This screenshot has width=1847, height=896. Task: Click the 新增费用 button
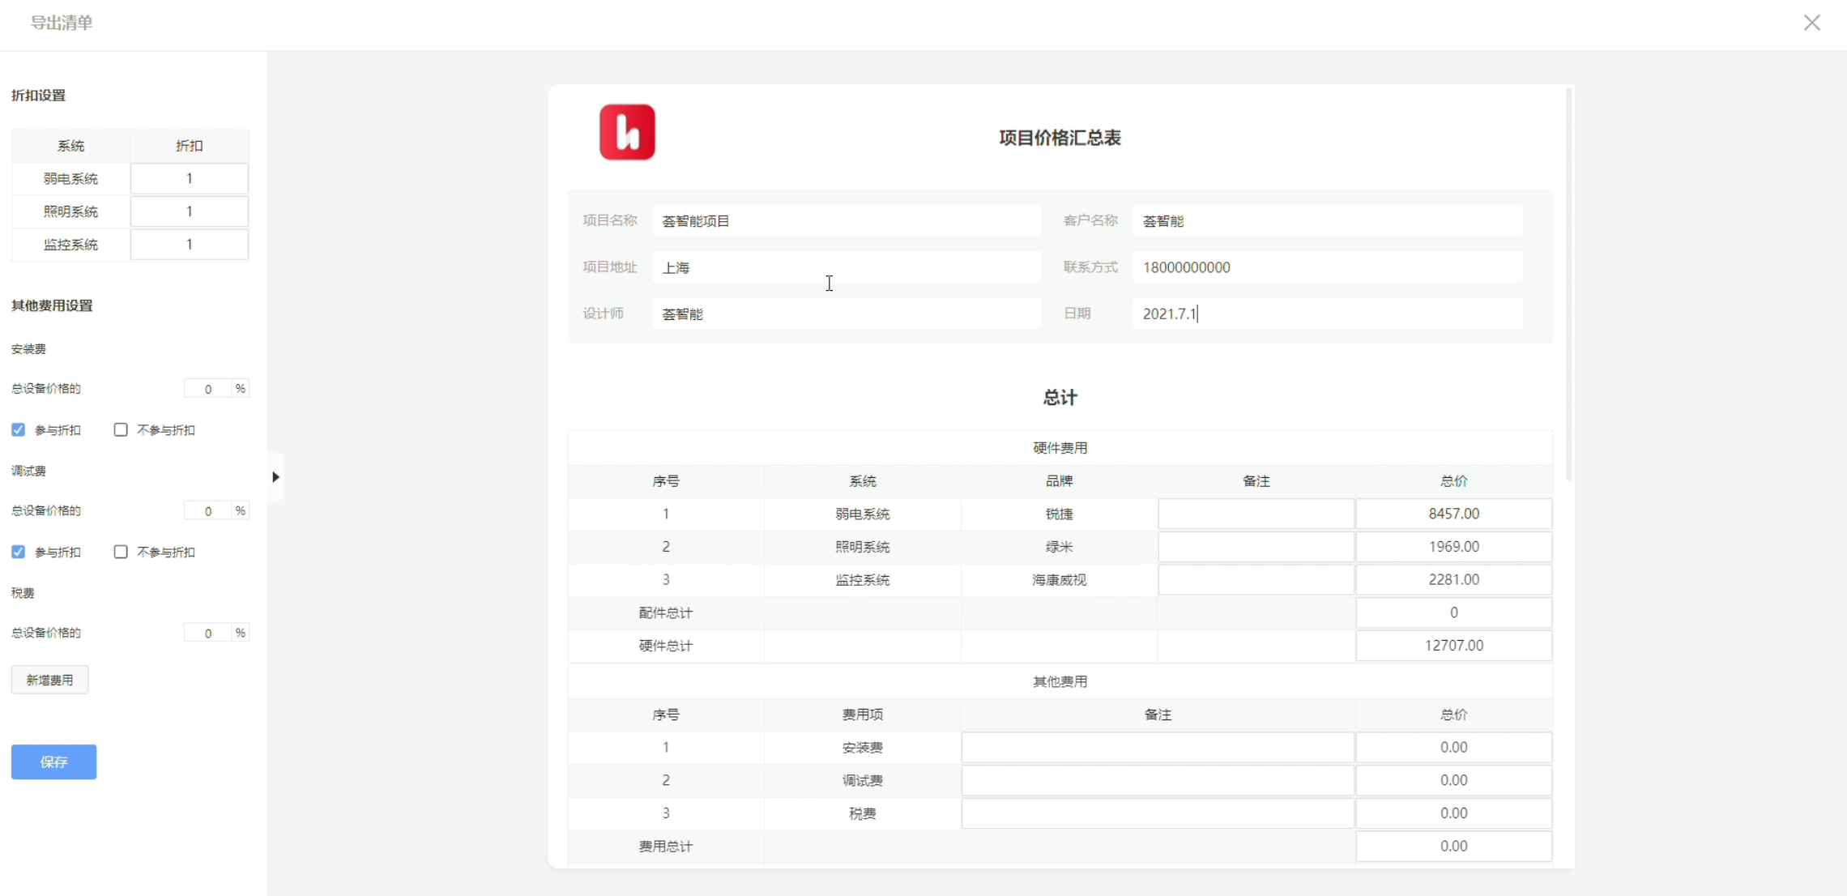tap(50, 681)
